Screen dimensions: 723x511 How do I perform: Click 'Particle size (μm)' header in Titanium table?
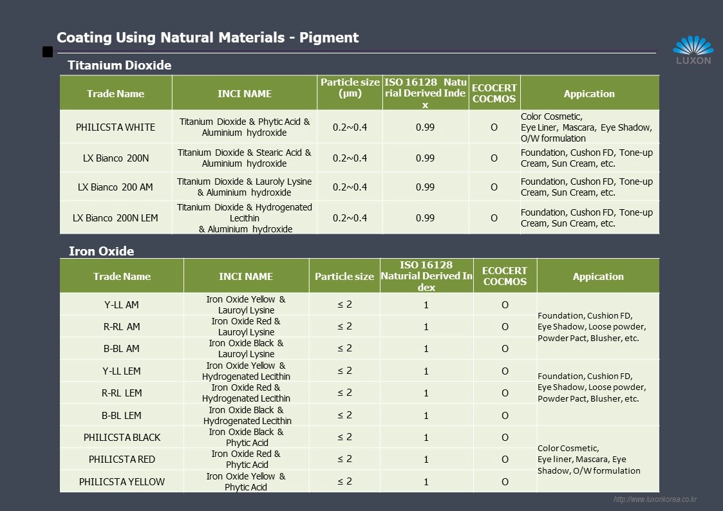coord(350,88)
